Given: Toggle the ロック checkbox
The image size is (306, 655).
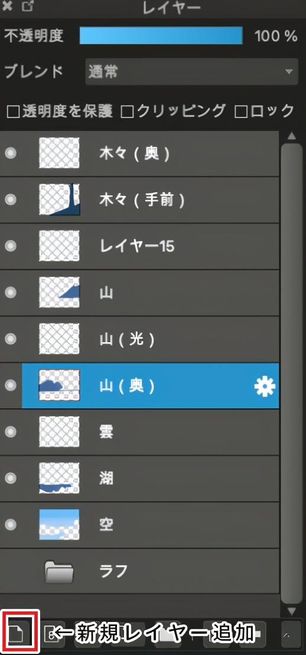Looking at the screenshot, I should pos(241,112).
